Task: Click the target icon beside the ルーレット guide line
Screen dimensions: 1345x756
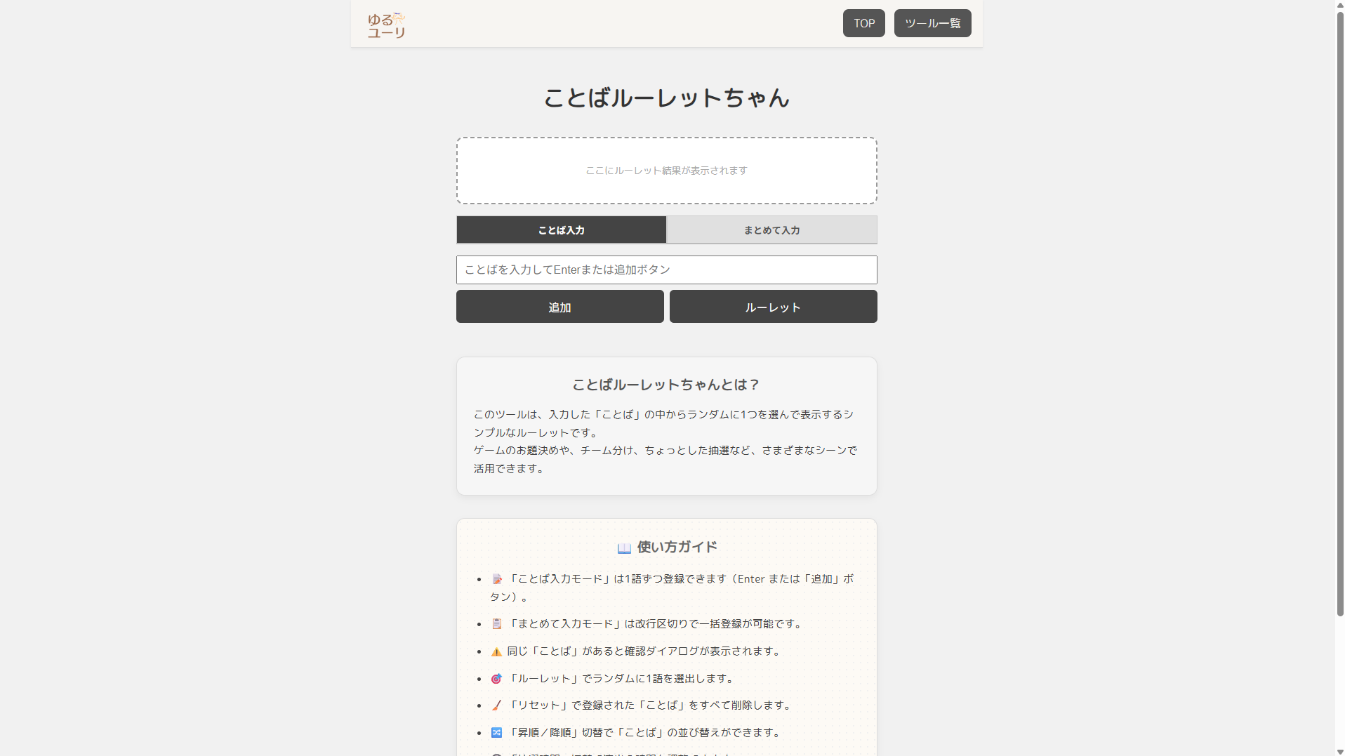Action: point(496,679)
